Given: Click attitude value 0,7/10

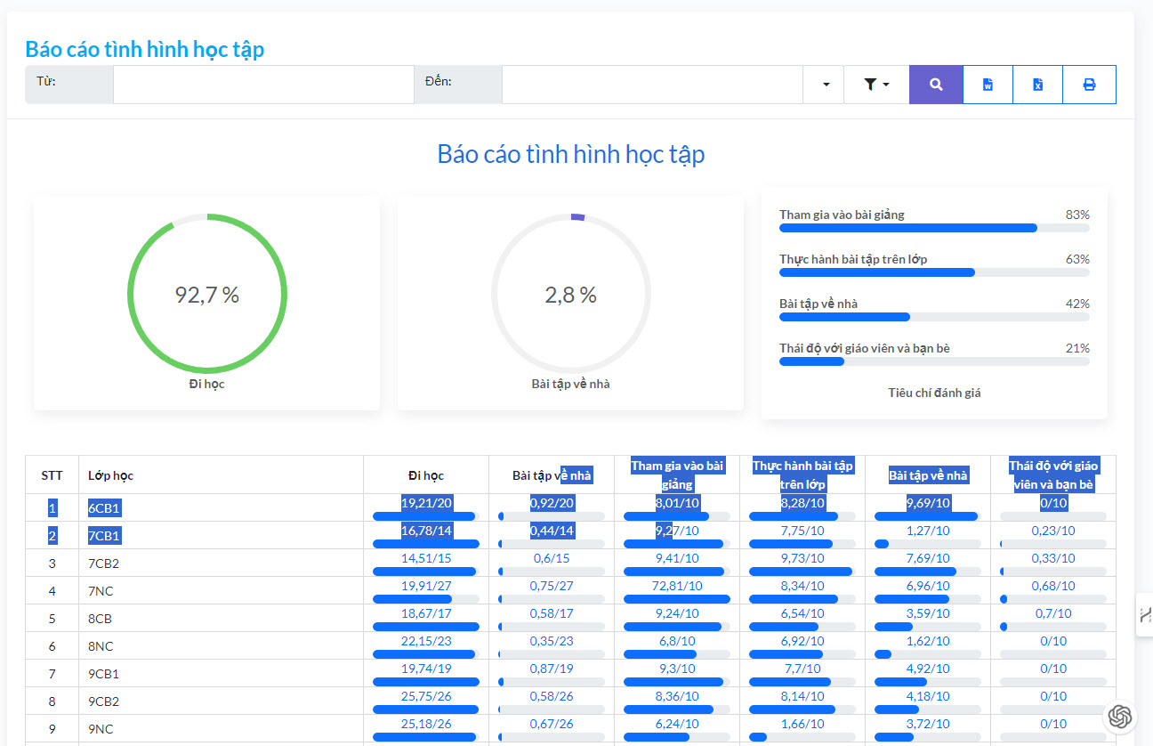Looking at the screenshot, I should pos(1053,613).
